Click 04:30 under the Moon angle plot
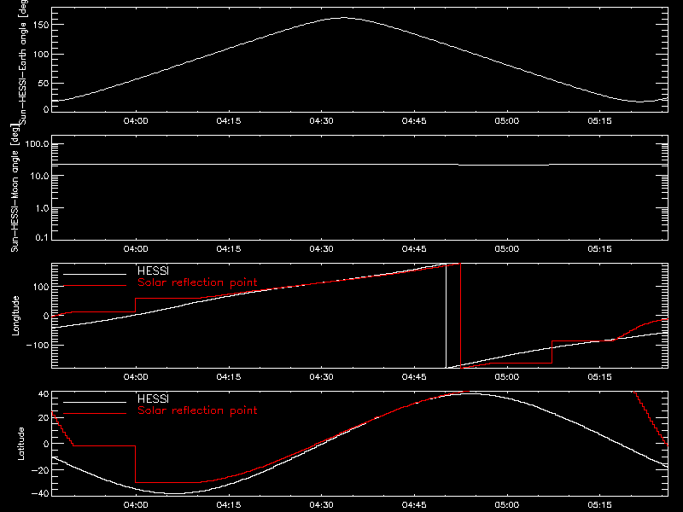This screenshot has width=683, height=512. pos(322,249)
